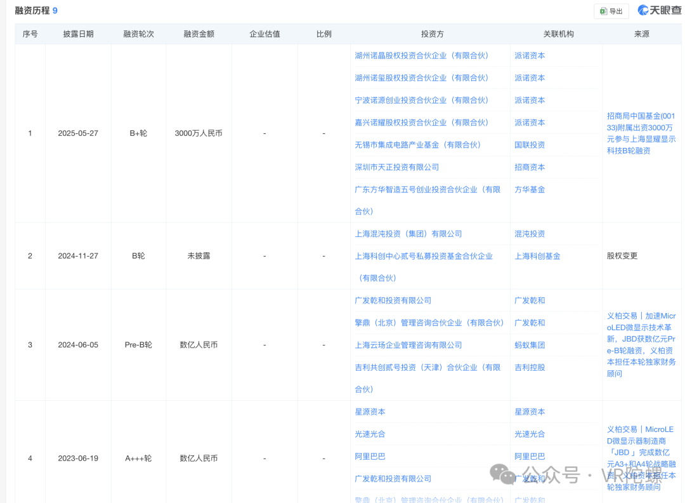Open related institution 混沌投资
Viewport: 685px width, 503px height.
pyautogui.click(x=530, y=234)
